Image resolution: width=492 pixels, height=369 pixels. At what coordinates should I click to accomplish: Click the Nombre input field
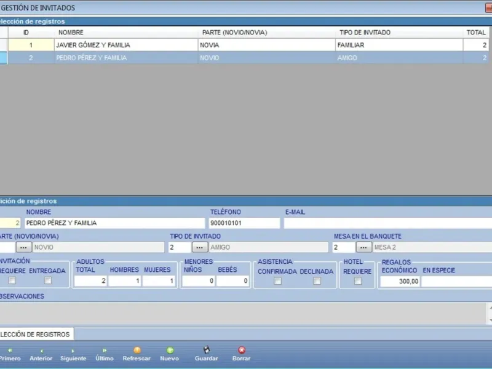pos(115,223)
